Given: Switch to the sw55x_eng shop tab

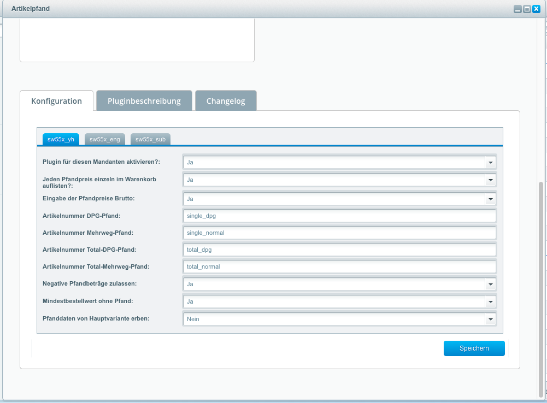Looking at the screenshot, I should coord(105,139).
